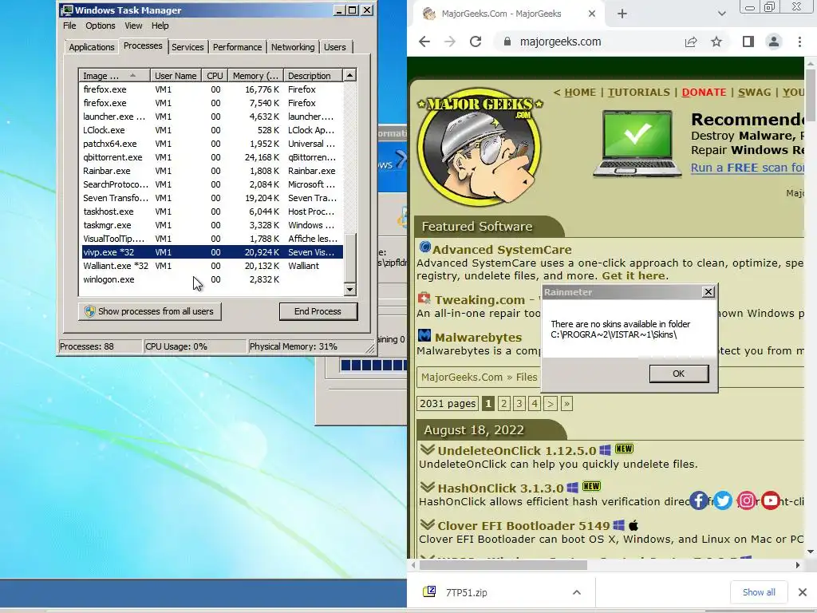Toggle the Chrome side panel icon

coord(748,42)
